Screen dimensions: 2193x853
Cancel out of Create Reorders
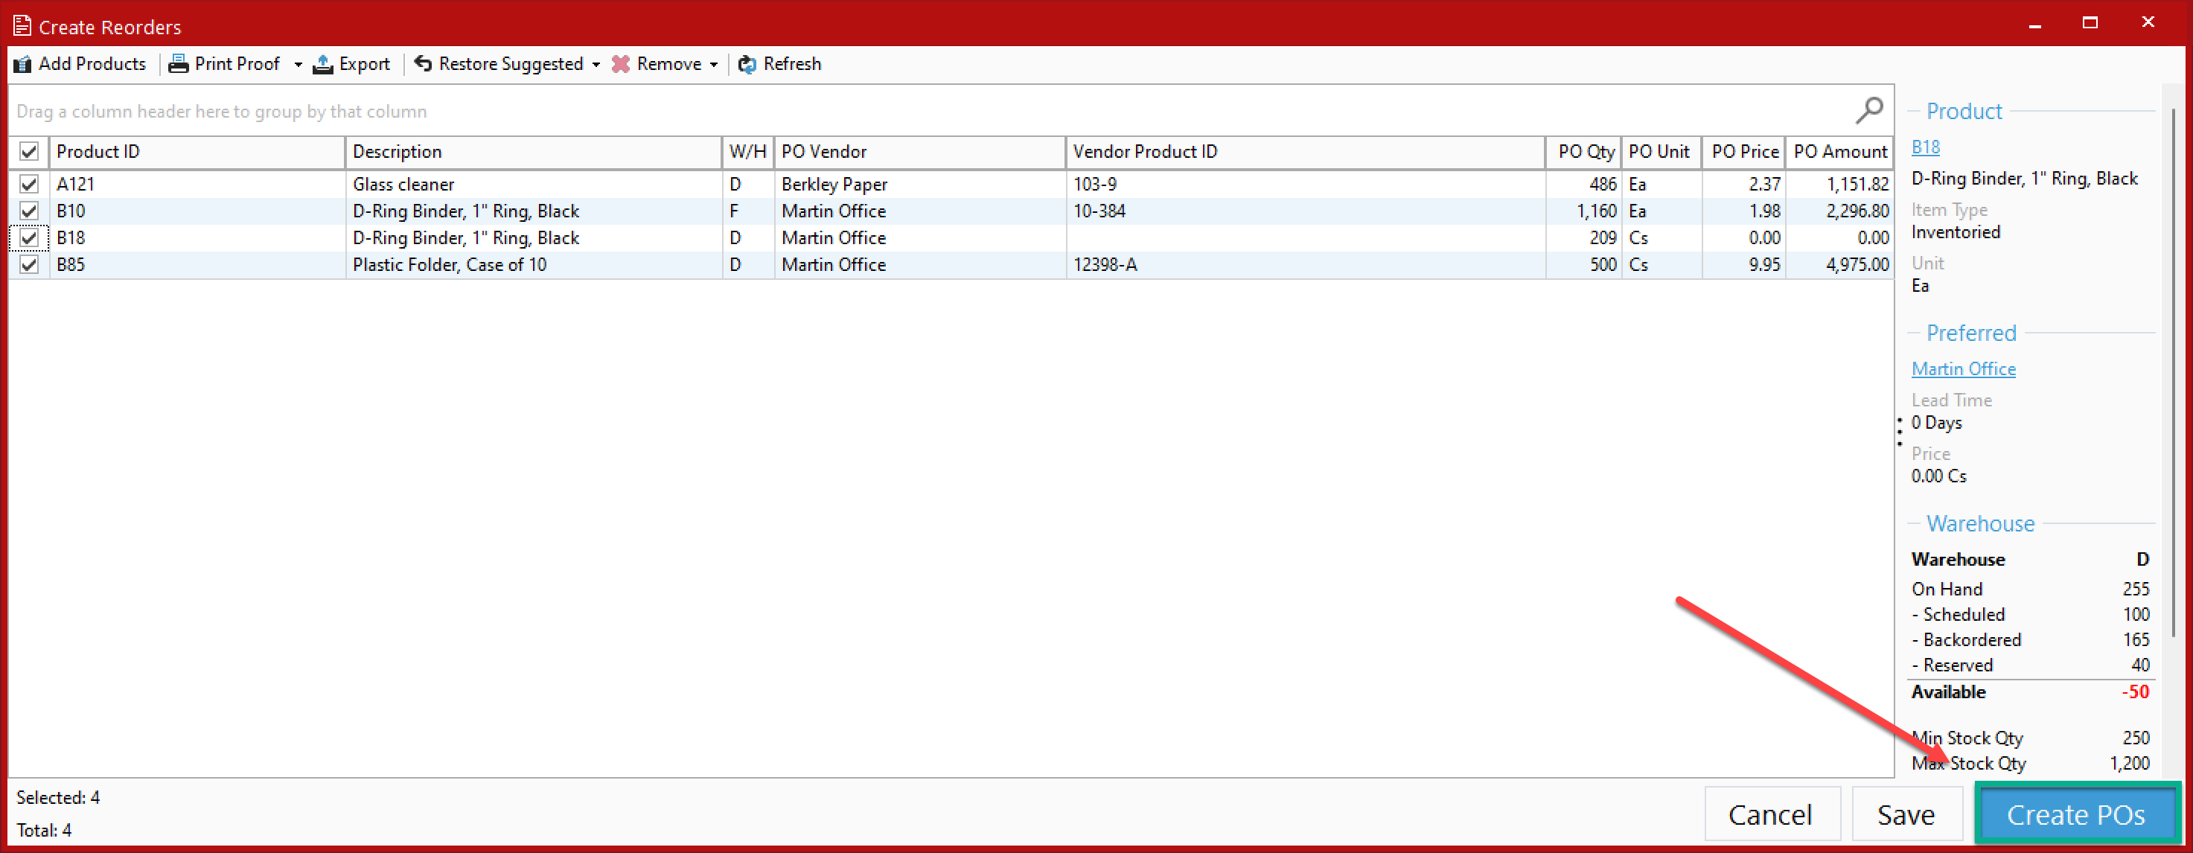coord(1772,814)
